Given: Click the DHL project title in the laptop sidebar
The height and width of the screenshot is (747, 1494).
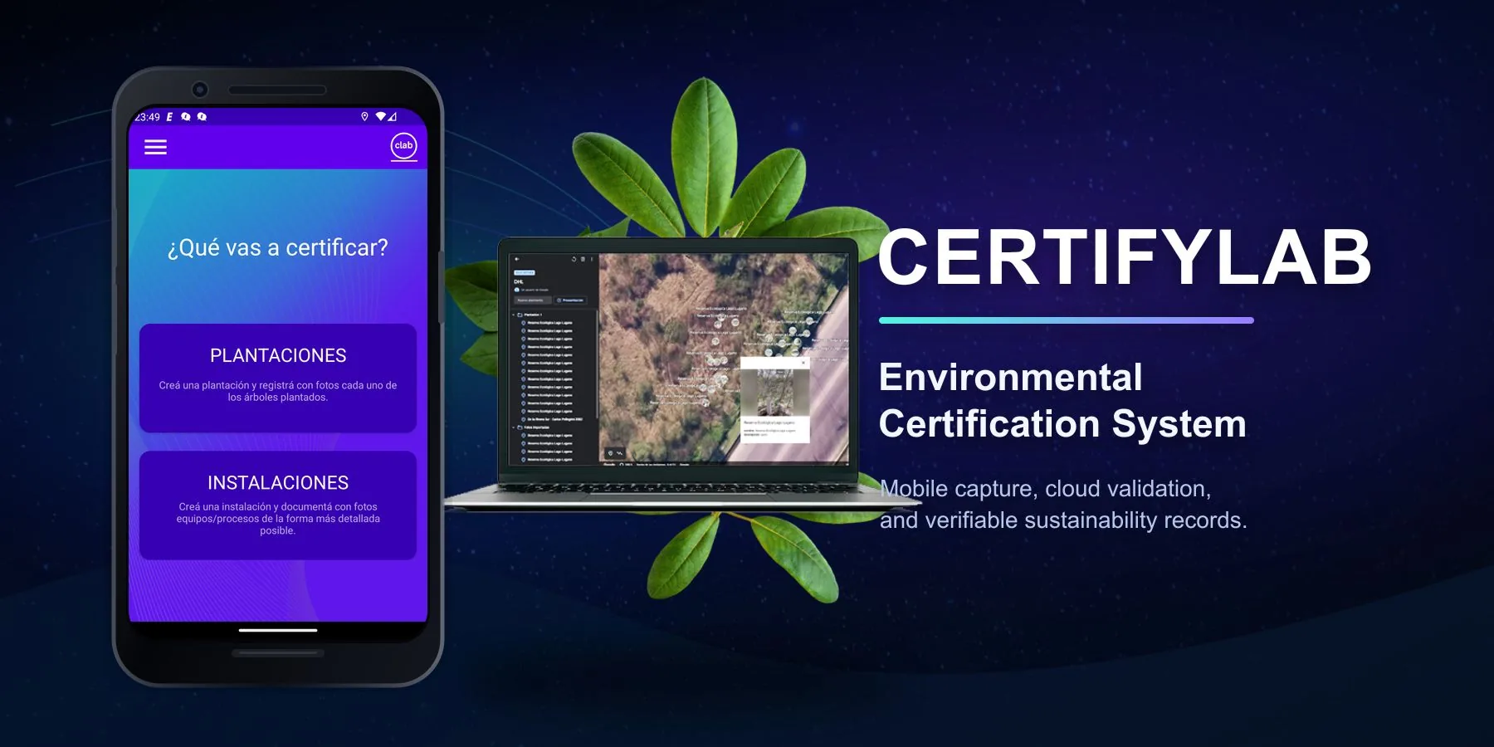Looking at the screenshot, I should (519, 281).
